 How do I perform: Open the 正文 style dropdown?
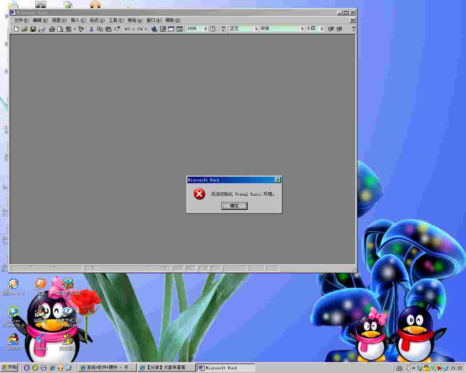click(256, 29)
